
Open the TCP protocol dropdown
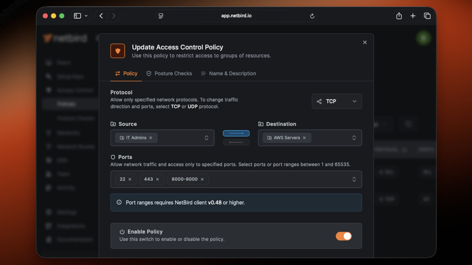click(337, 101)
